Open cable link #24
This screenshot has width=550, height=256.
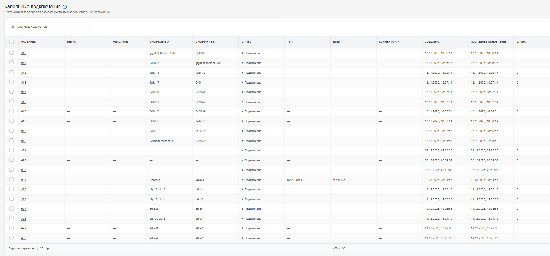pos(23,180)
